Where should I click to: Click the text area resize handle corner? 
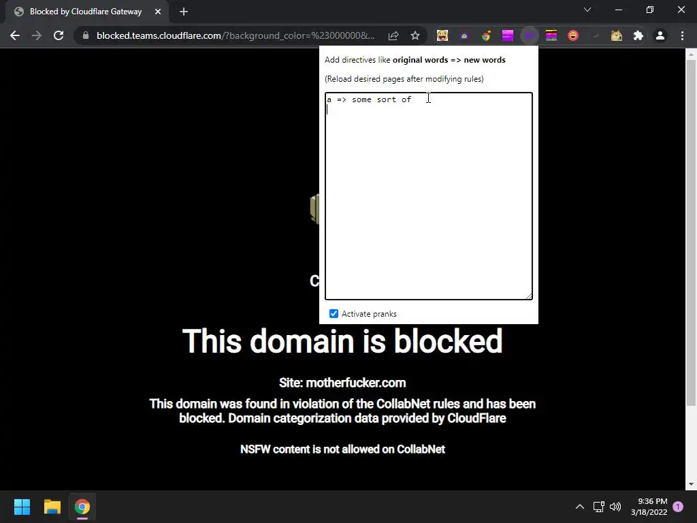[529, 296]
